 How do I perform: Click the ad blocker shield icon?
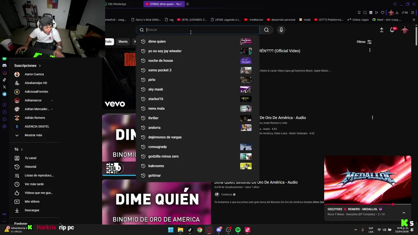pos(371,12)
